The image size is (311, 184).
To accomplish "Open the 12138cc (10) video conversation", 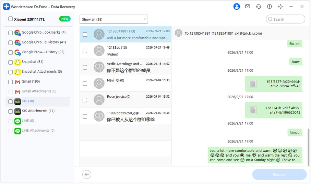I will click(125, 51).
